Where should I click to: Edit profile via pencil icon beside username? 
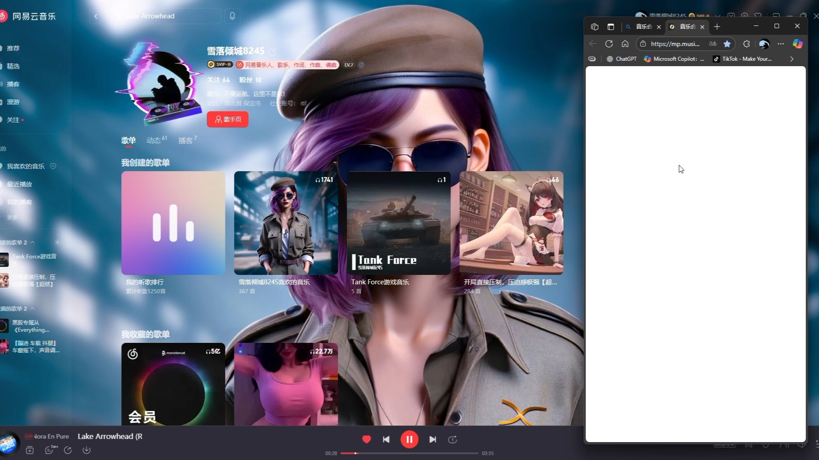(x=273, y=51)
